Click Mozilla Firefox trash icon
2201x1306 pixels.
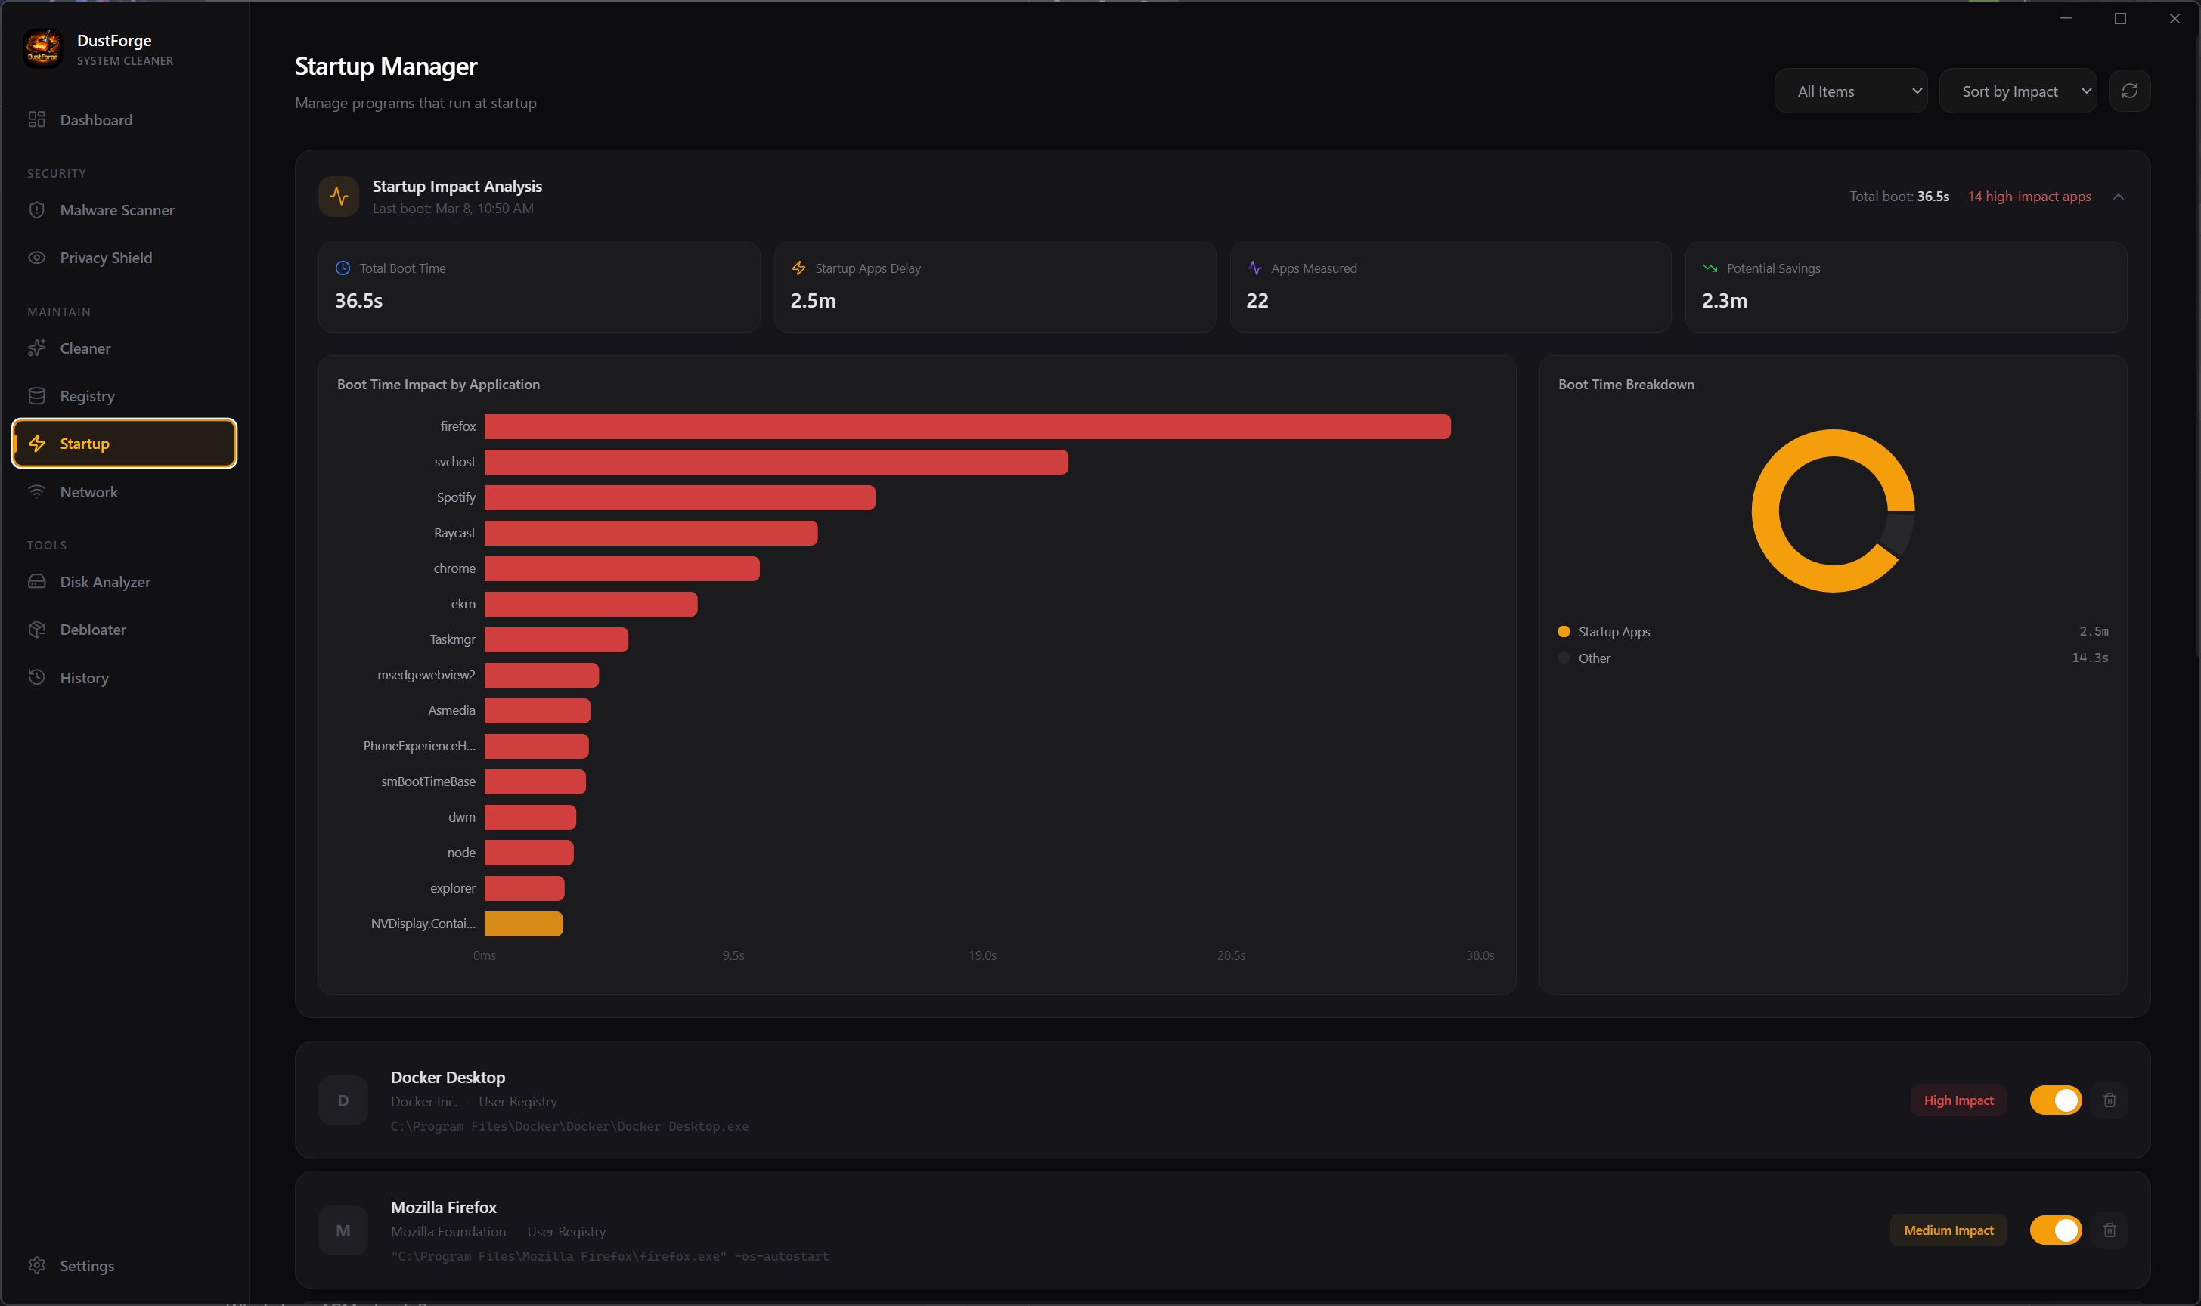(2110, 1230)
